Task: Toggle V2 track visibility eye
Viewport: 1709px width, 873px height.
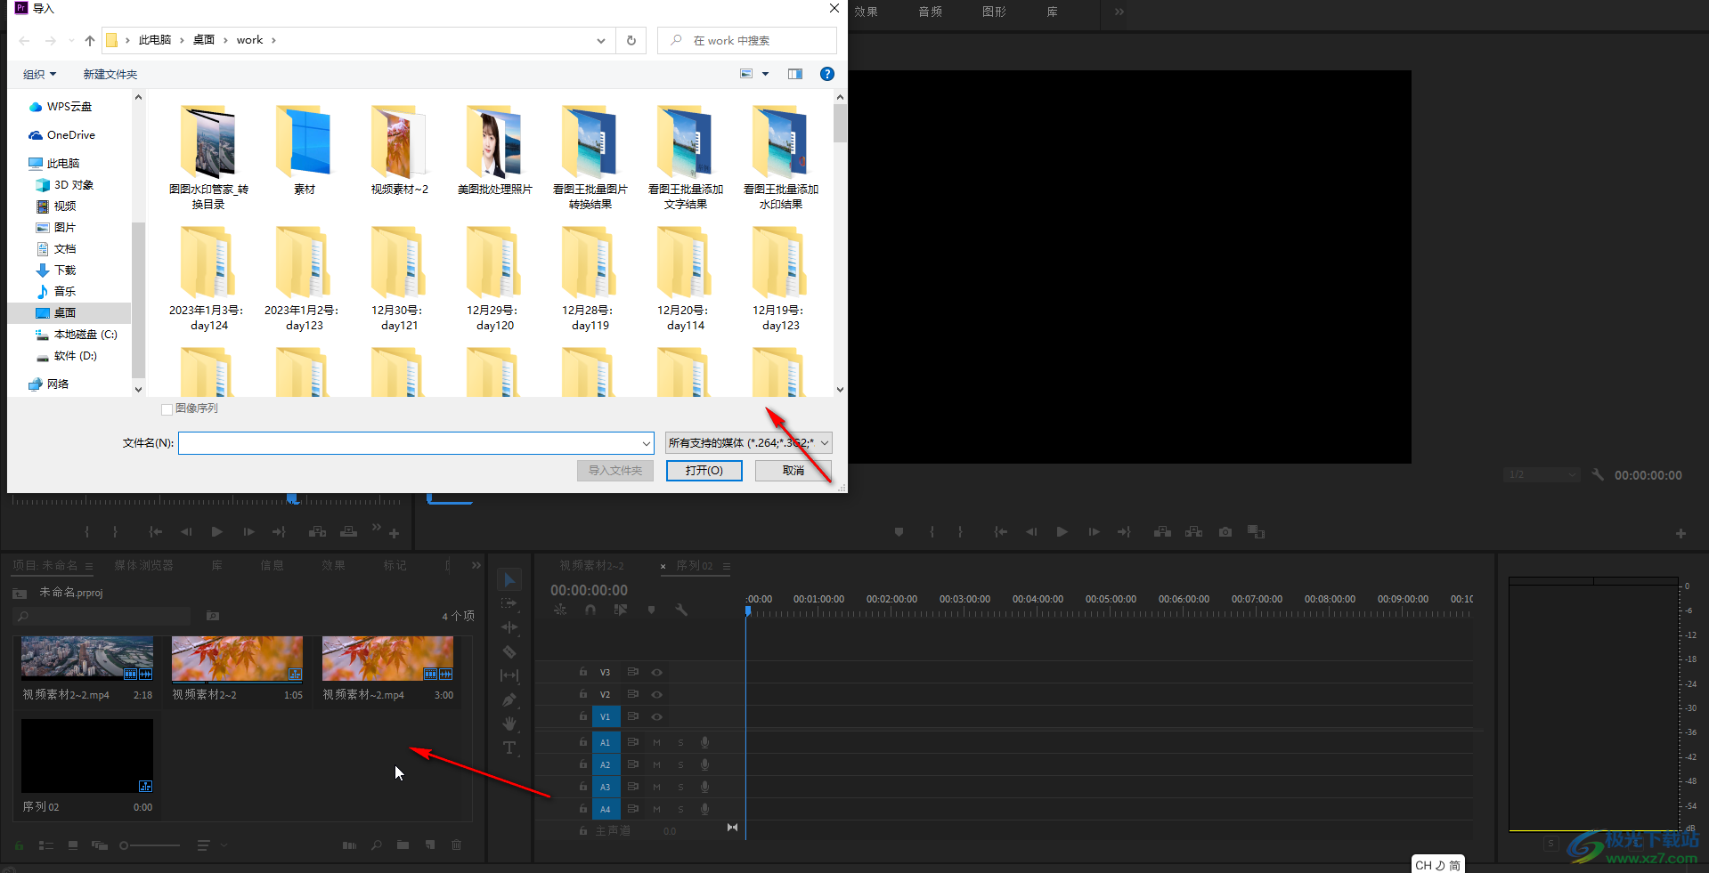Action: (657, 695)
